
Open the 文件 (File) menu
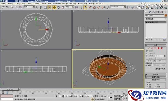(x=4, y=4)
